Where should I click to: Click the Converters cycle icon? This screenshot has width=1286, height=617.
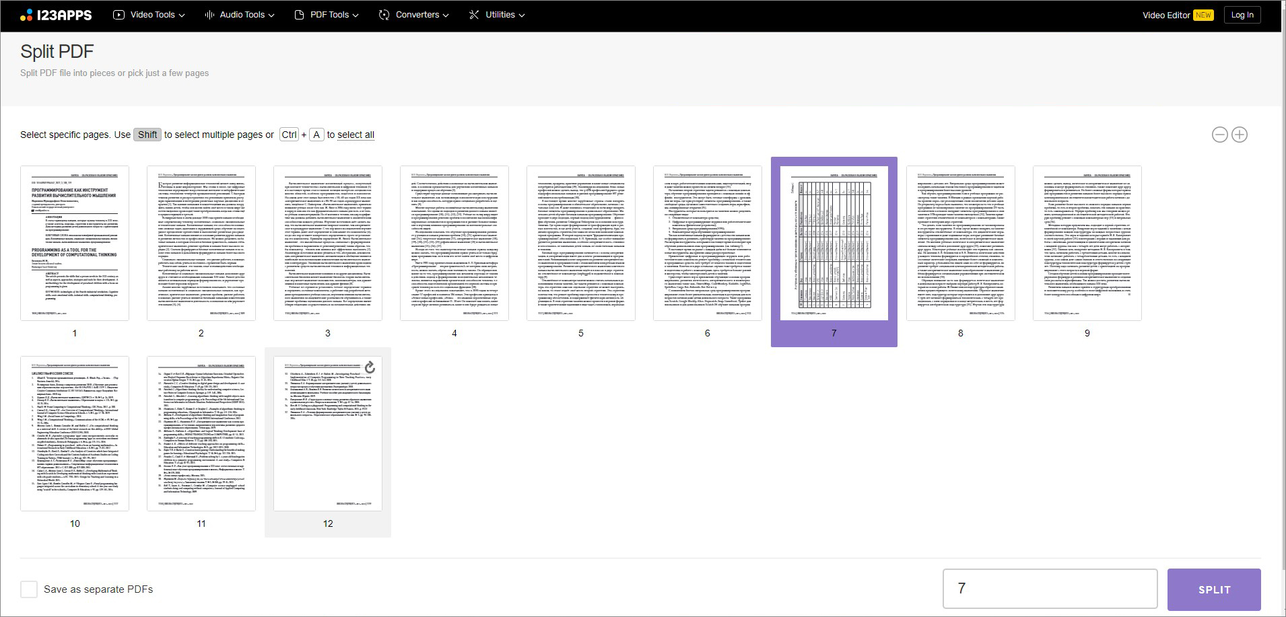coord(384,15)
